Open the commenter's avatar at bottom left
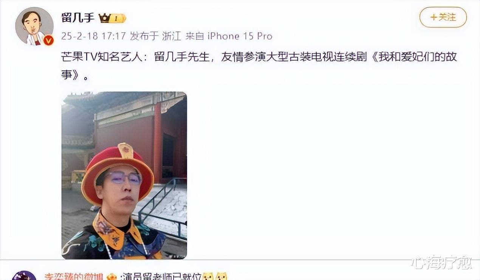The height and width of the screenshot is (280, 480). [24, 275]
